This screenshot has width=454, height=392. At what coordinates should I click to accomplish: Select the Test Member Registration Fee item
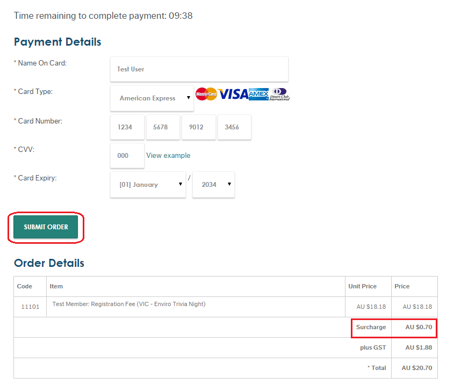(x=129, y=304)
